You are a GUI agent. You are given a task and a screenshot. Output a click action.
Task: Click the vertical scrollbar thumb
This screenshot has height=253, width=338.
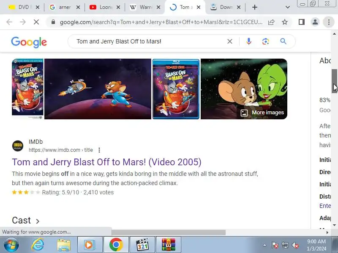click(334, 81)
